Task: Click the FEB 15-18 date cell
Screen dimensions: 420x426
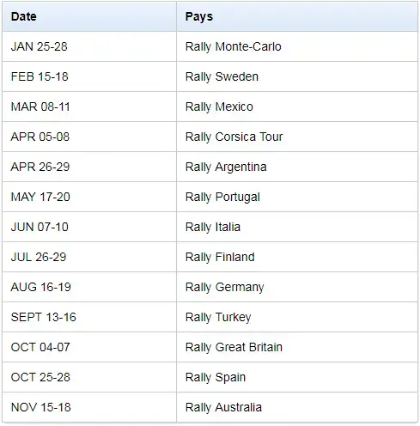Action: pyautogui.click(x=89, y=76)
